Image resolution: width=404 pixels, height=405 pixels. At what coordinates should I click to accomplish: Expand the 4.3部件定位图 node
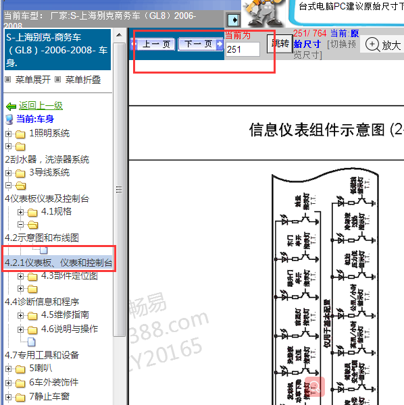tap(20, 276)
